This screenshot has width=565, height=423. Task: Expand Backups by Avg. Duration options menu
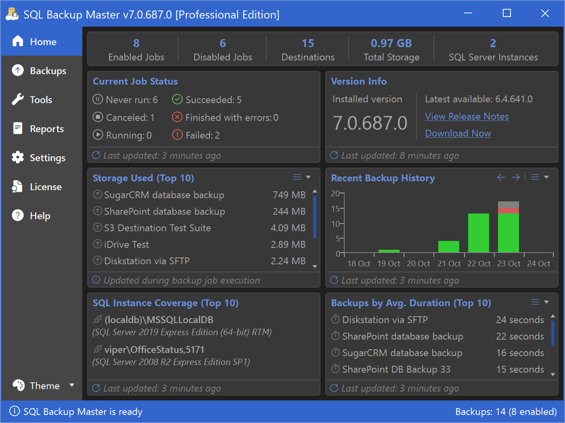[x=540, y=302]
